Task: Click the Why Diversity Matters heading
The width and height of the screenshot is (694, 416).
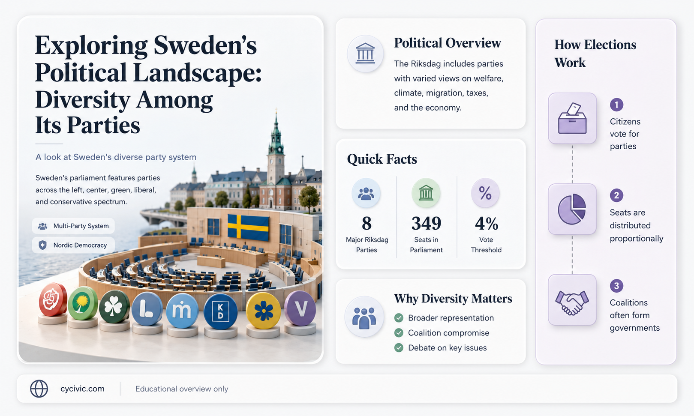Action: click(x=453, y=298)
